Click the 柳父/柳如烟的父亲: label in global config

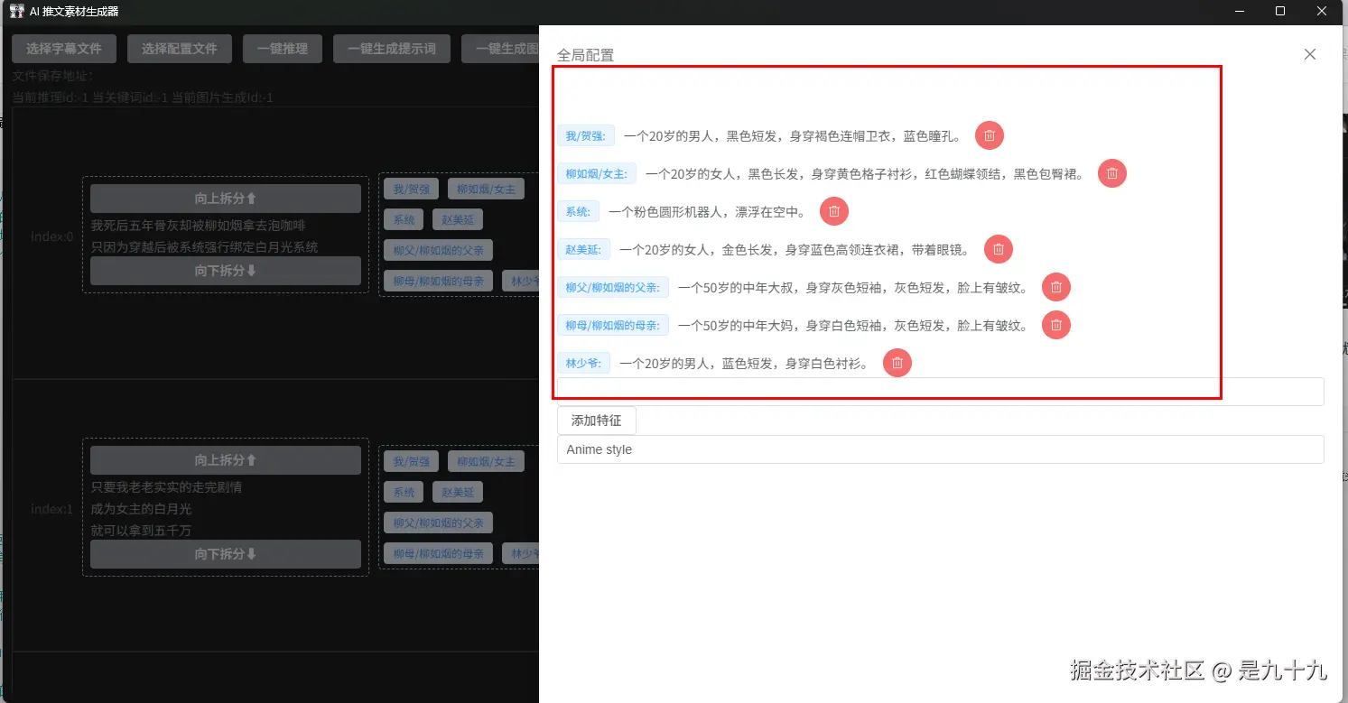coord(613,287)
